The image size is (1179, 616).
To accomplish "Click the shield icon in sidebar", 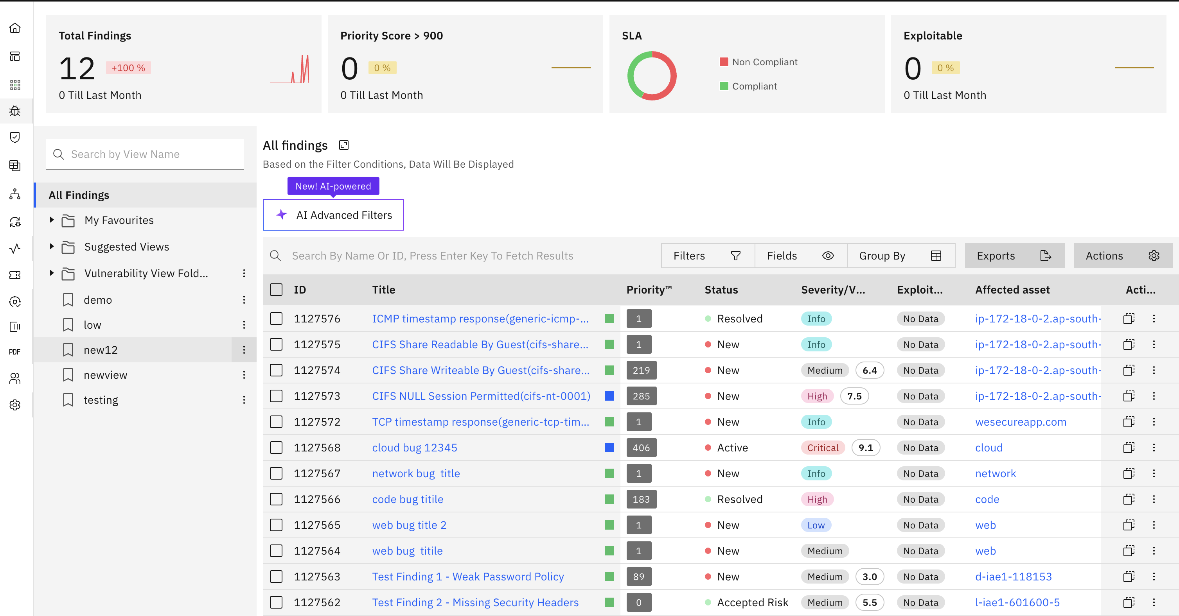I will [x=15, y=137].
